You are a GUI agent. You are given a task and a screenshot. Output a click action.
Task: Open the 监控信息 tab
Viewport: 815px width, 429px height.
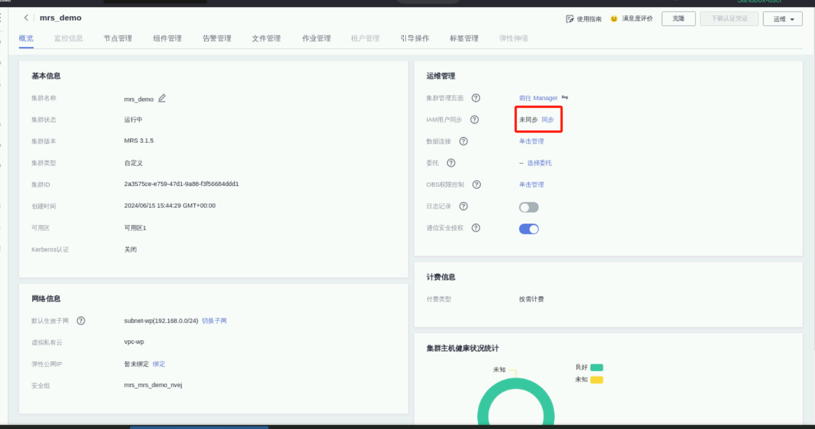point(68,38)
